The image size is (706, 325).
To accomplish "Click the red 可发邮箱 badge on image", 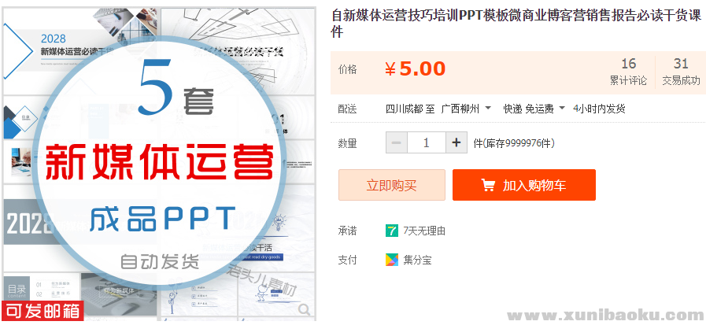I will pyautogui.click(x=42, y=311).
